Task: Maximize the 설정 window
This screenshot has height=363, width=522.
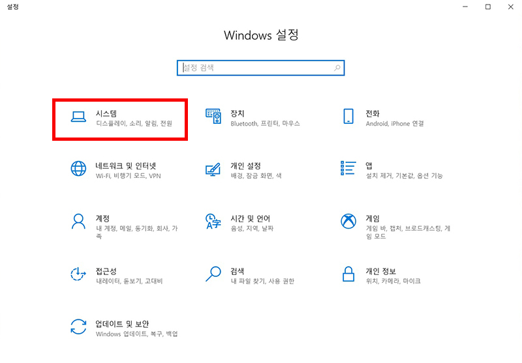Action: [x=487, y=7]
